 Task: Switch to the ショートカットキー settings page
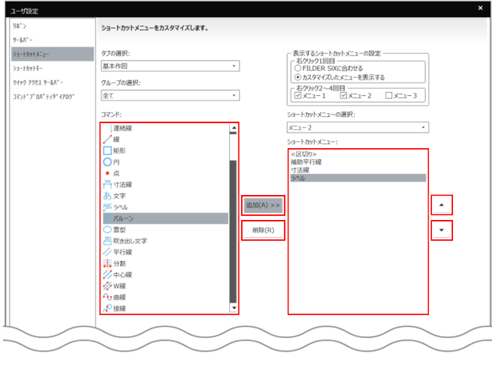tap(28, 68)
